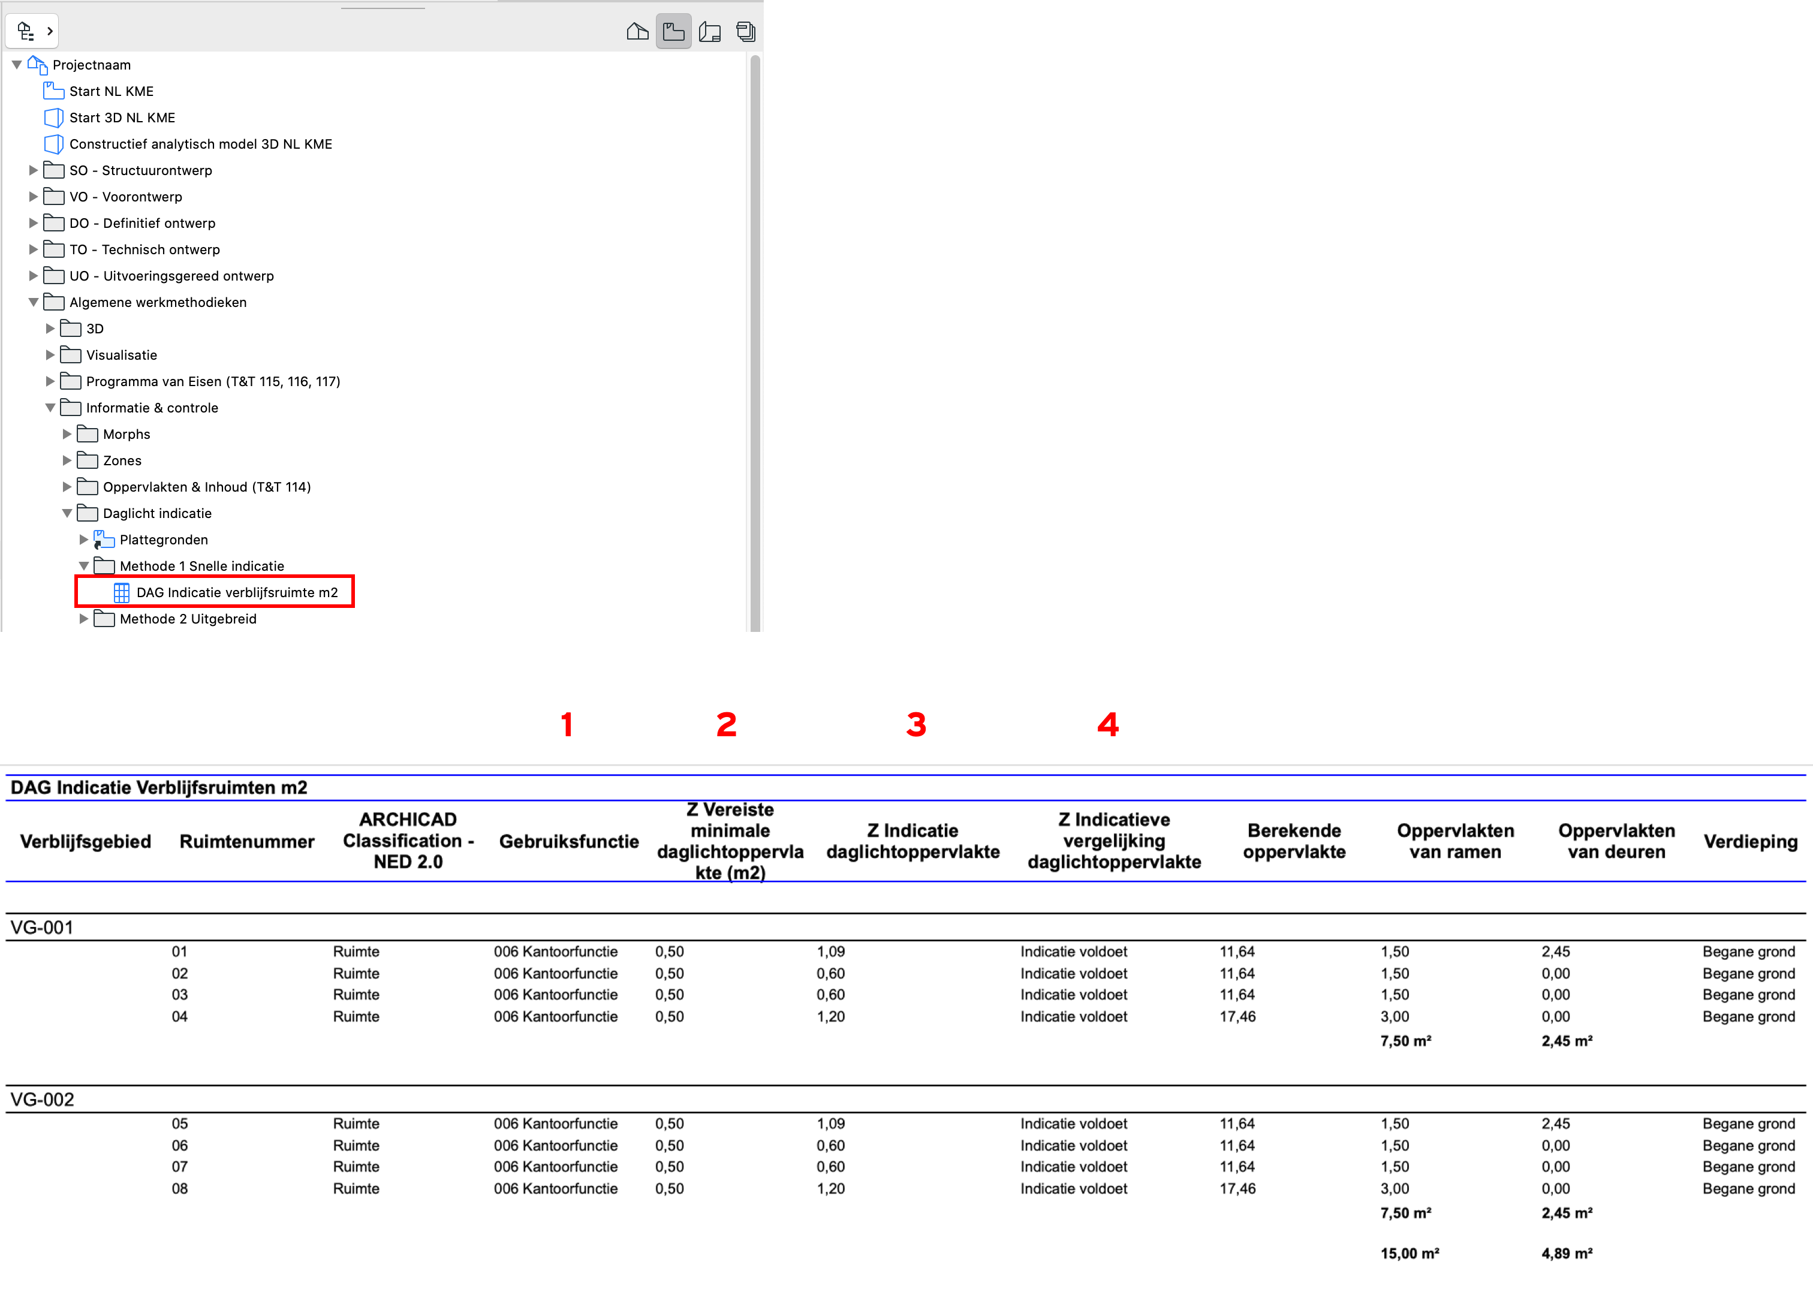Screen dimensions: 1813x1307
Task: Expand the Morphs folder
Action: pos(67,434)
